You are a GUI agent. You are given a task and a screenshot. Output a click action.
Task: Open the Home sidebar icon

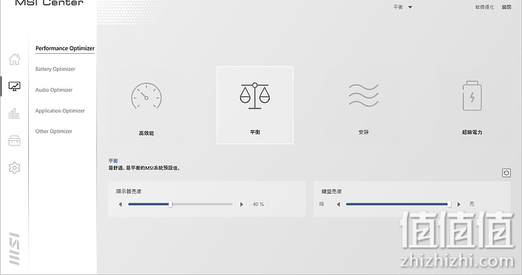[x=14, y=59]
